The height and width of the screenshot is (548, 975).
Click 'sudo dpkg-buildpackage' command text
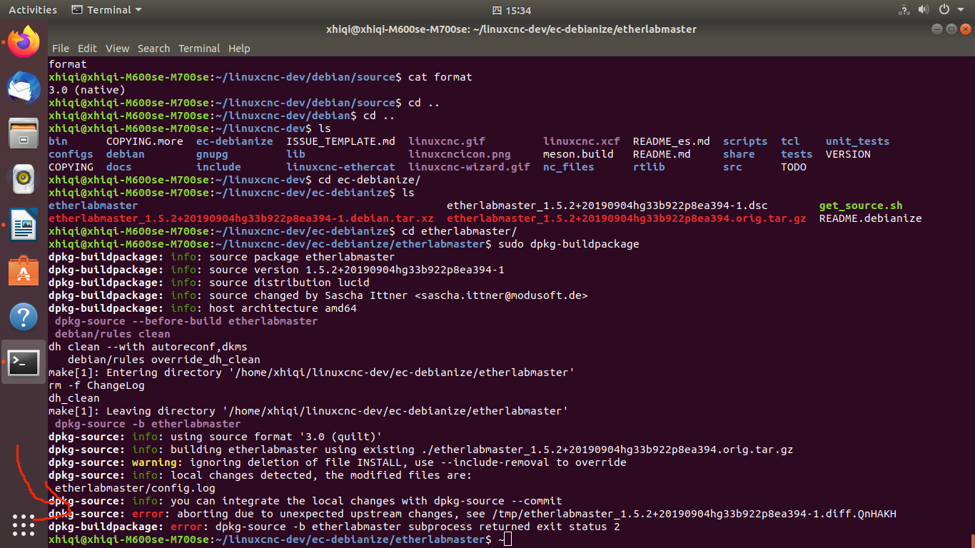click(x=567, y=244)
